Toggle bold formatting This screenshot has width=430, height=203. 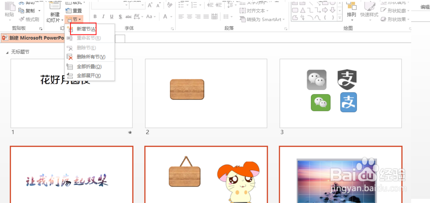point(95,17)
